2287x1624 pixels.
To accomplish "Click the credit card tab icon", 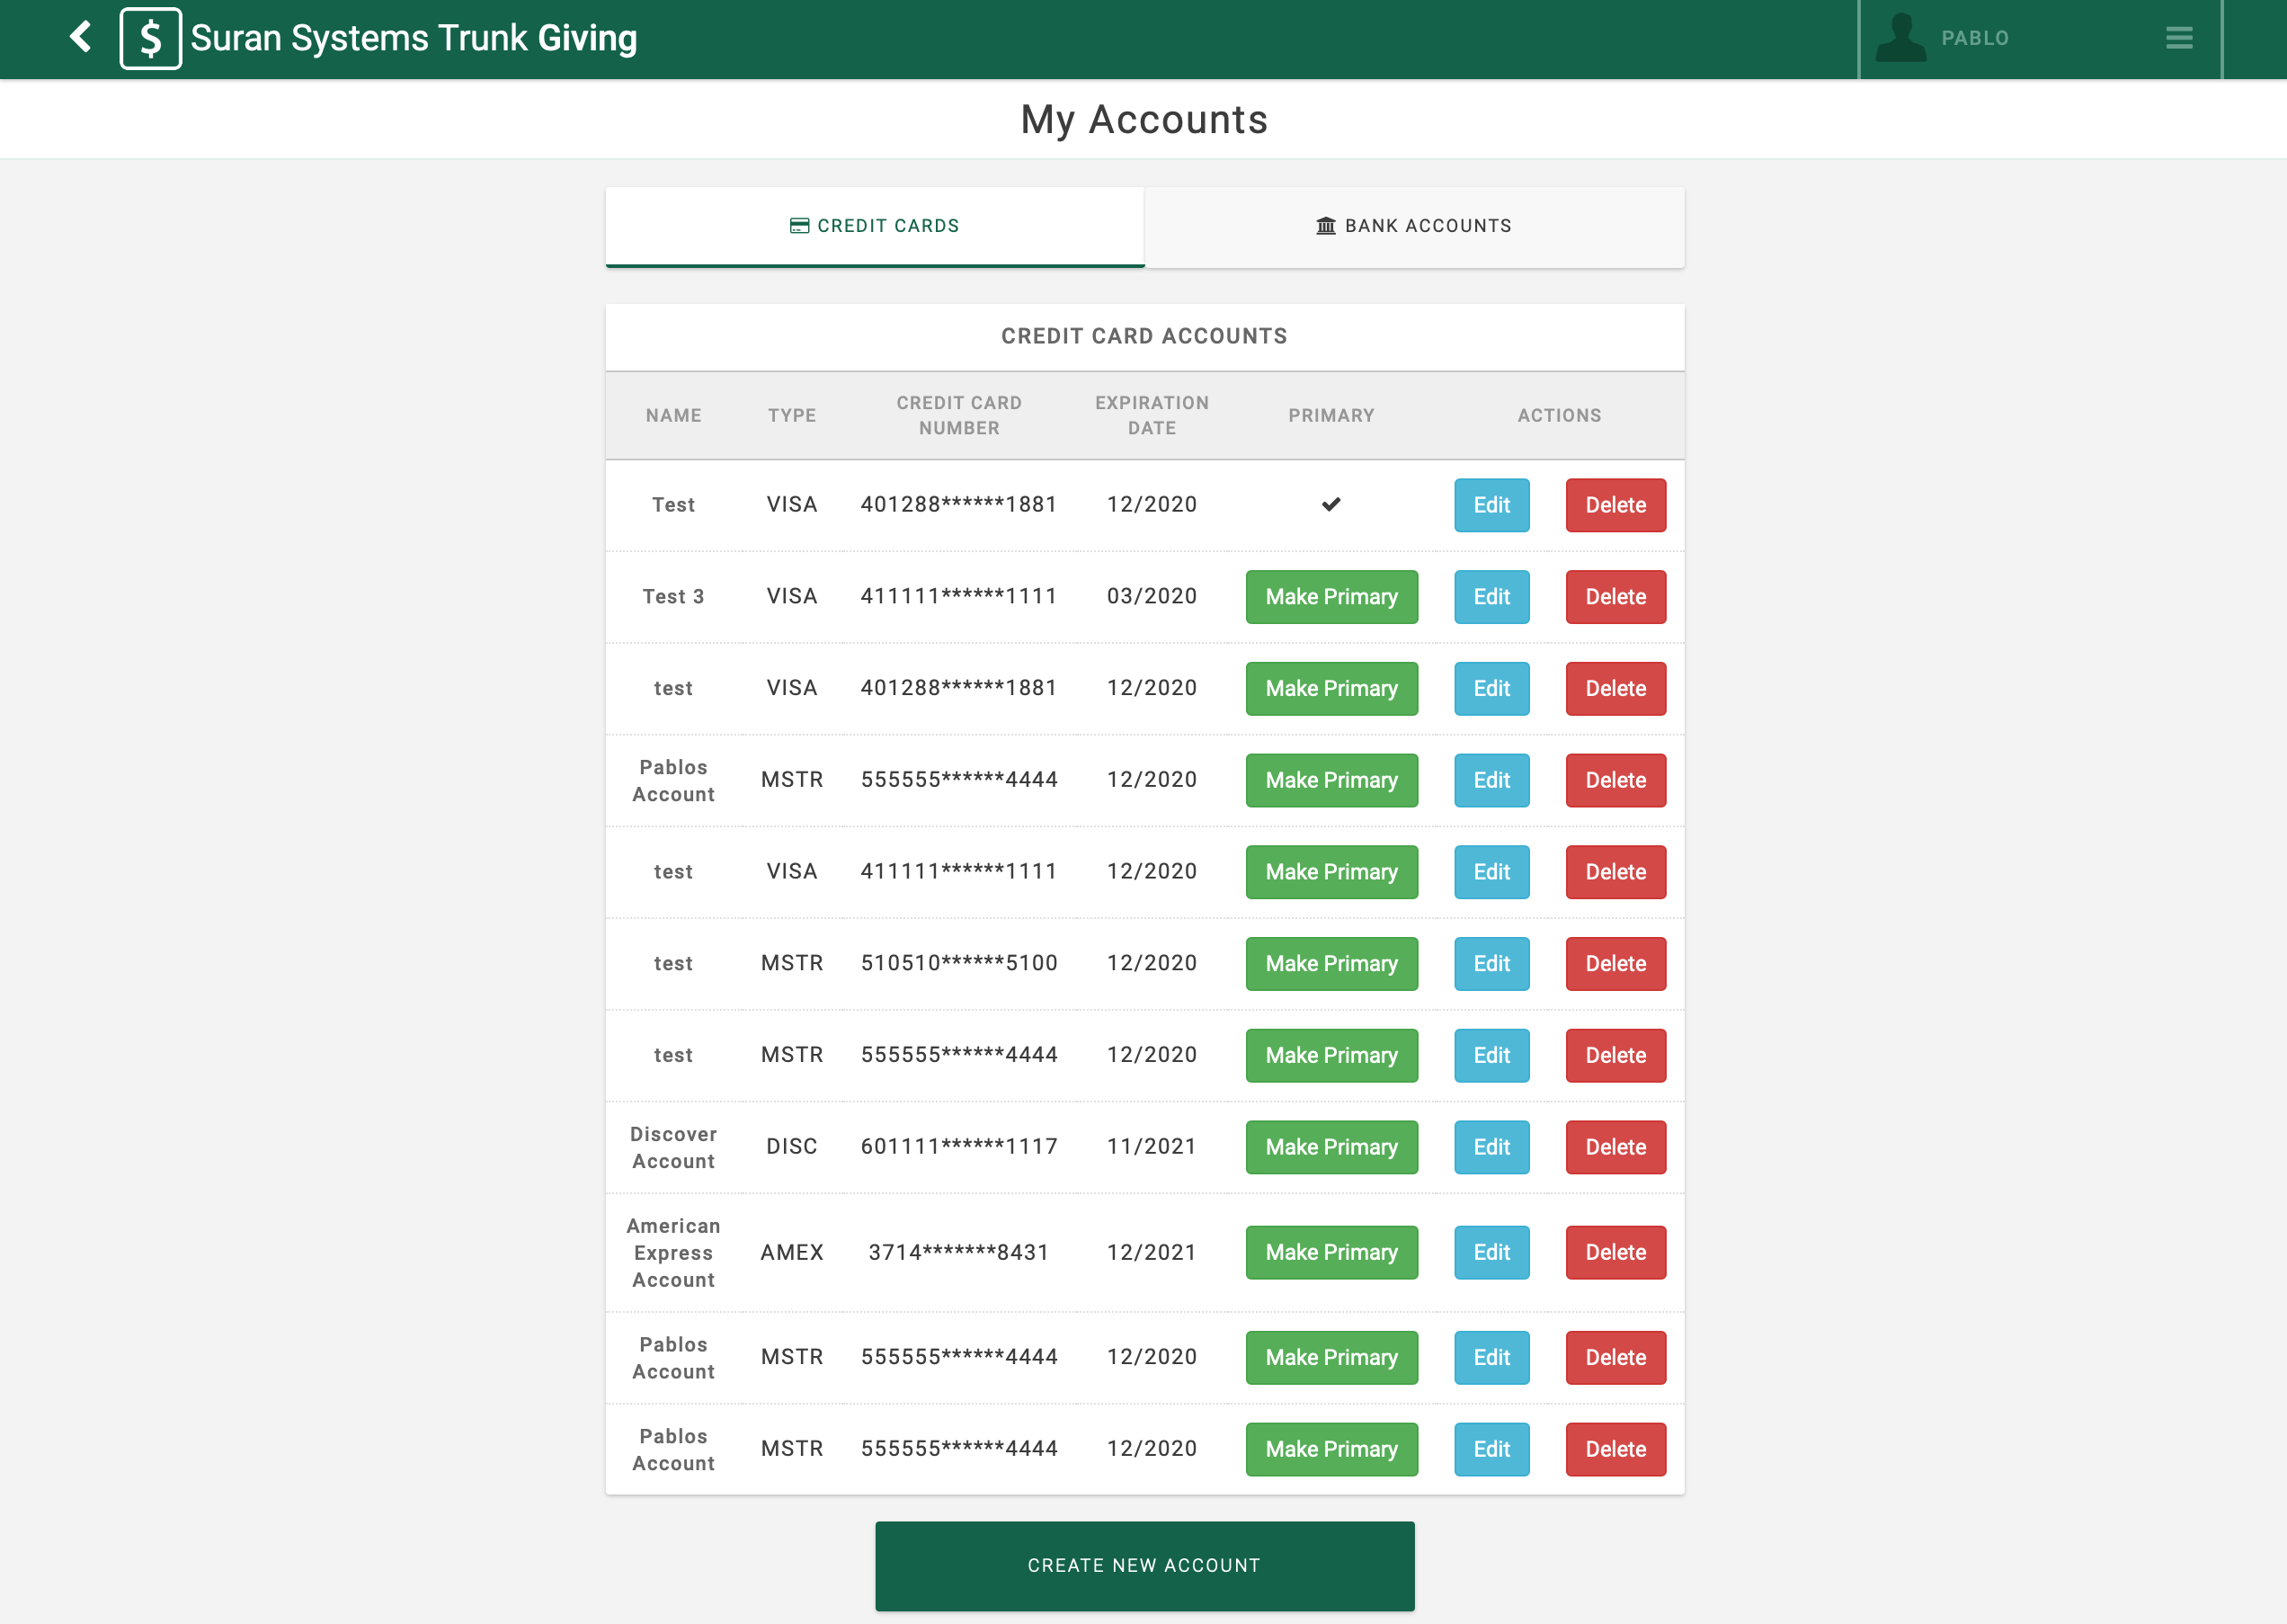I will 798,226.
